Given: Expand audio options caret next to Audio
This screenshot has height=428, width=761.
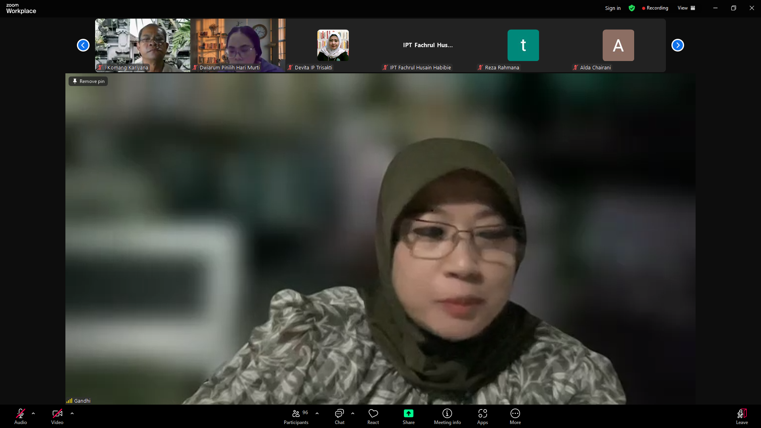Looking at the screenshot, I should click(33, 413).
